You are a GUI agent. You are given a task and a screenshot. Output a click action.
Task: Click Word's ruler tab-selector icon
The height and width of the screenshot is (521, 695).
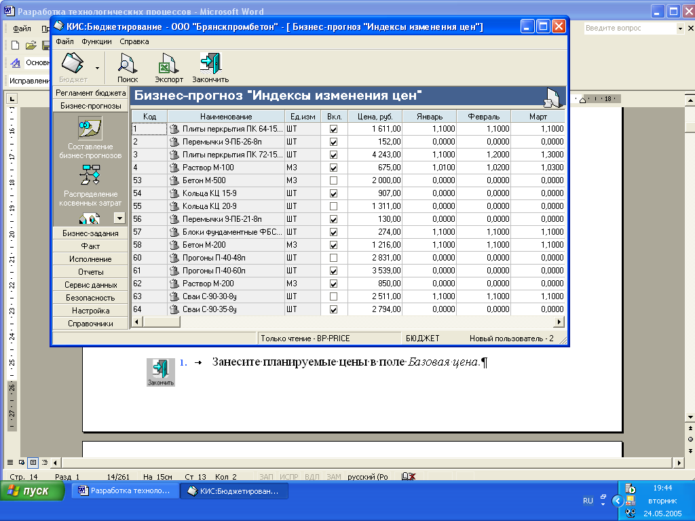pos(12,99)
